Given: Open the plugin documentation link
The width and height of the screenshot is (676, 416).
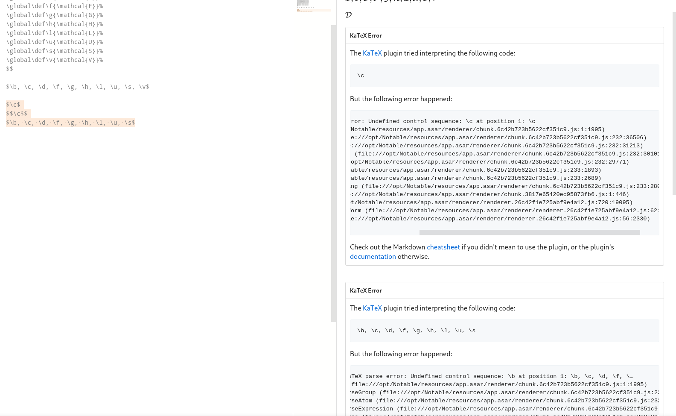Looking at the screenshot, I should [373, 256].
